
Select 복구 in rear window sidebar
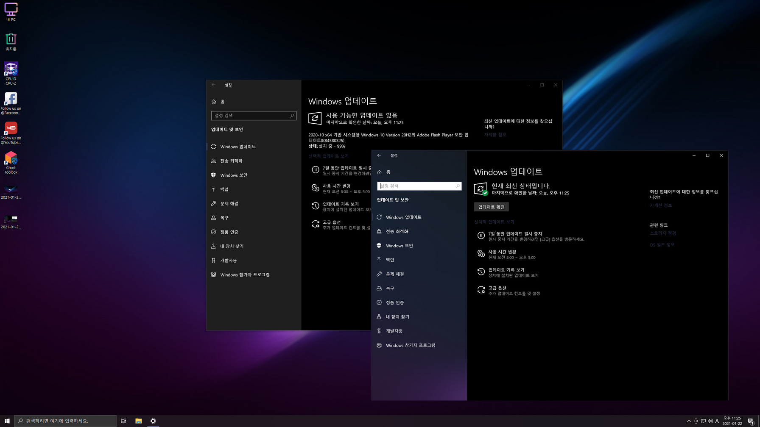coord(254,218)
